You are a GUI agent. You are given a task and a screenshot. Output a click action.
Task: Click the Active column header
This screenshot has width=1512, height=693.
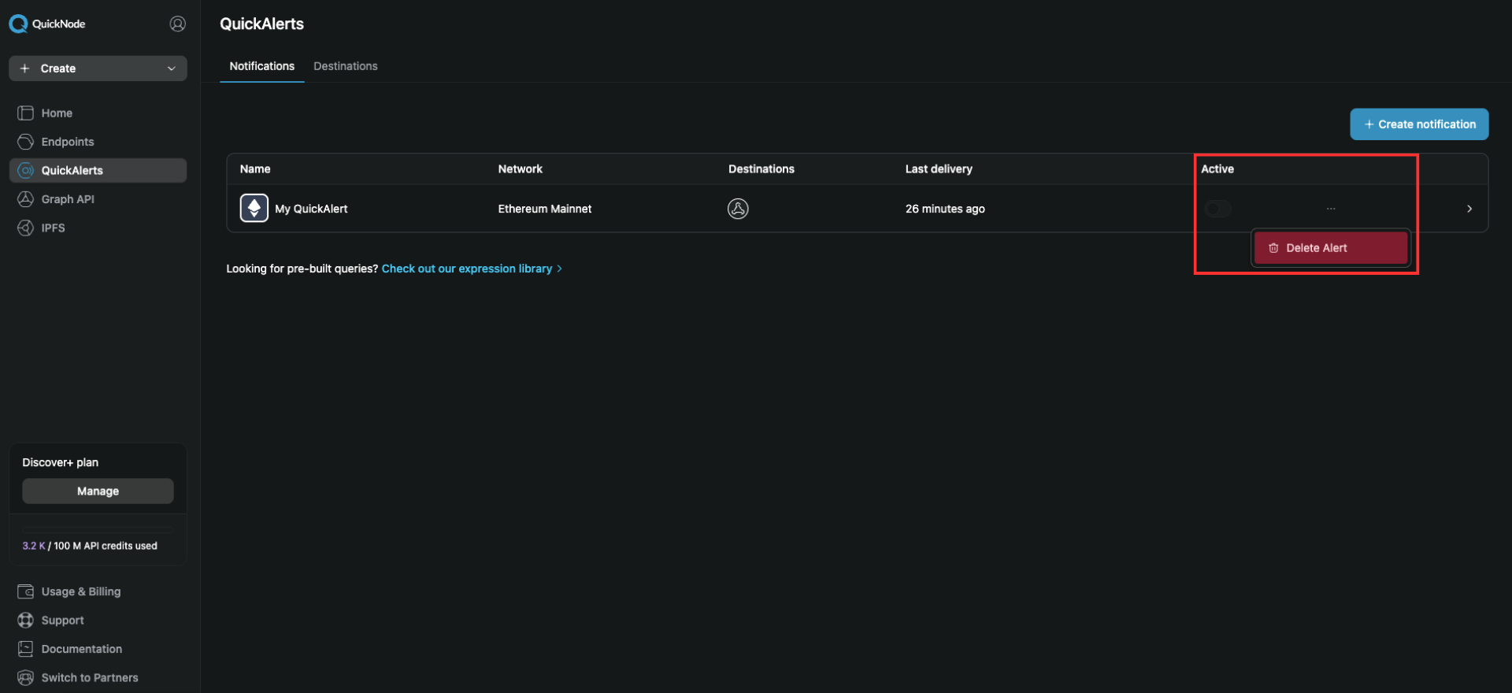1217,169
